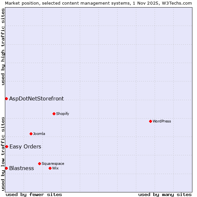Select the Wix data point marker
197x197 pixels.
point(50,168)
